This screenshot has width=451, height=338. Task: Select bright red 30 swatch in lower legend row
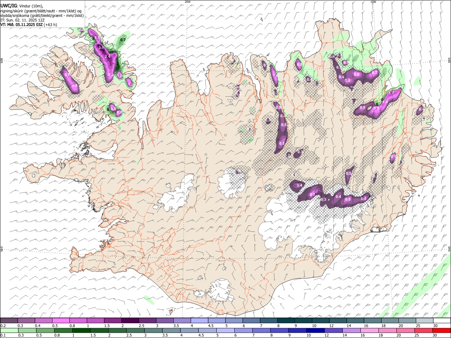[x=442, y=330]
